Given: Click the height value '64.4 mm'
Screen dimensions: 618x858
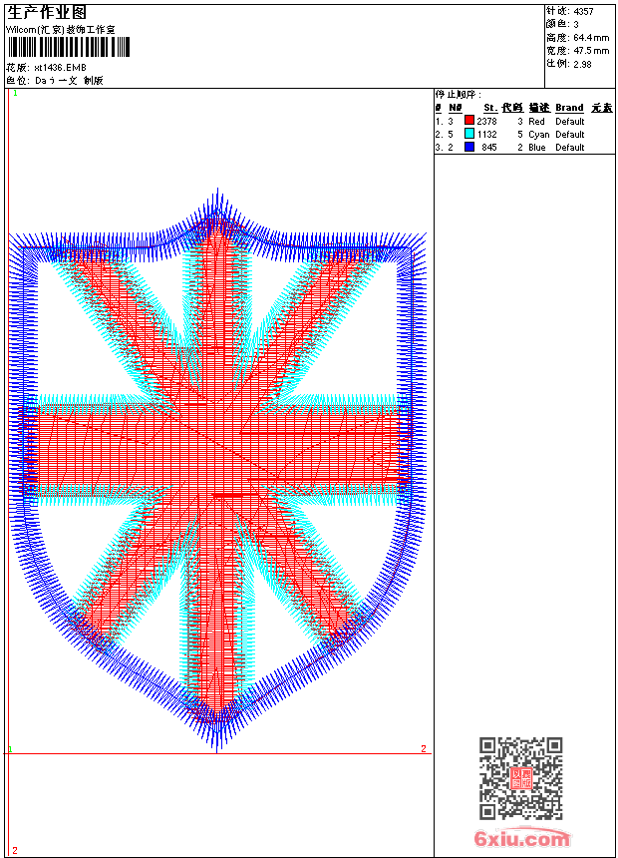Looking at the screenshot, I should click(x=591, y=38).
